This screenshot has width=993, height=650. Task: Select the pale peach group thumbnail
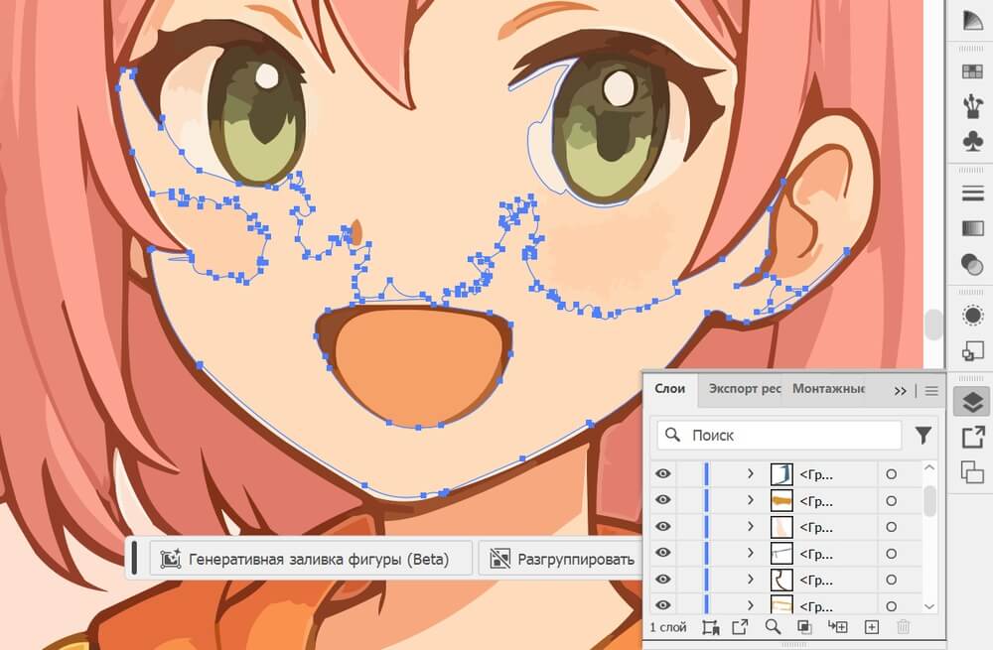781,527
